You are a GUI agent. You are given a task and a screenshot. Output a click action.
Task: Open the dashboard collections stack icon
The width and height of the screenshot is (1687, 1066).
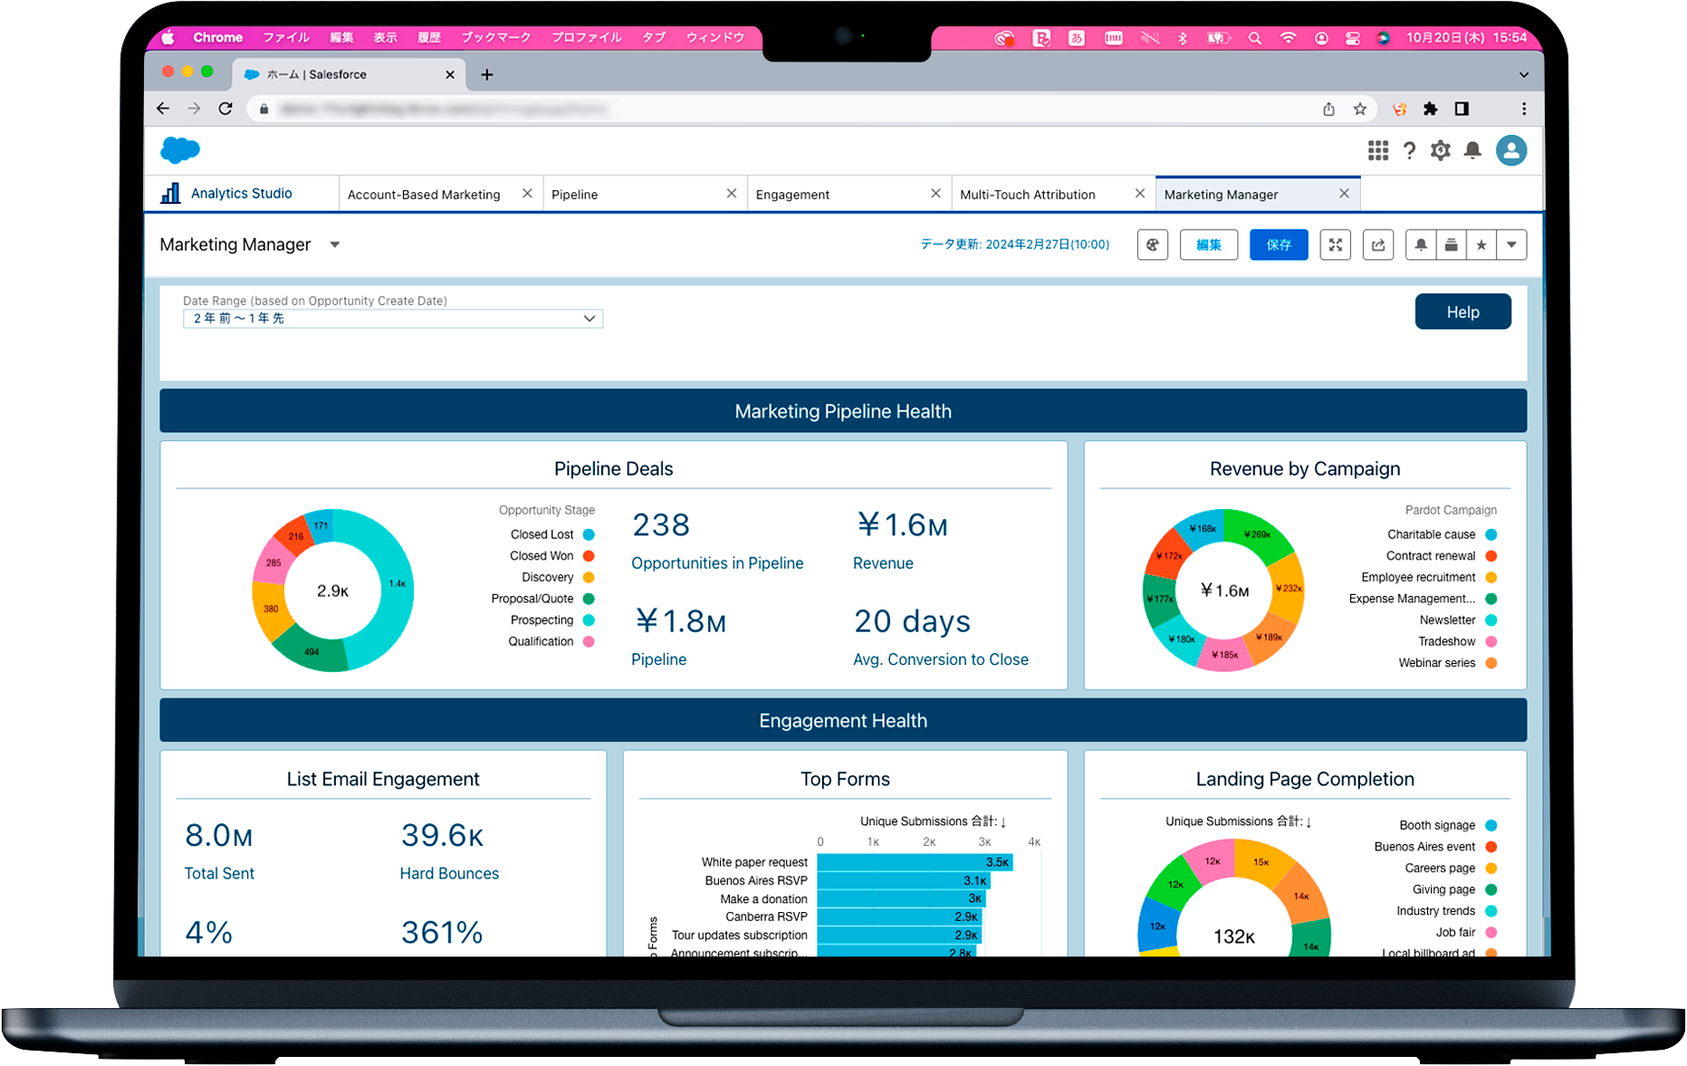[1451, 245]
